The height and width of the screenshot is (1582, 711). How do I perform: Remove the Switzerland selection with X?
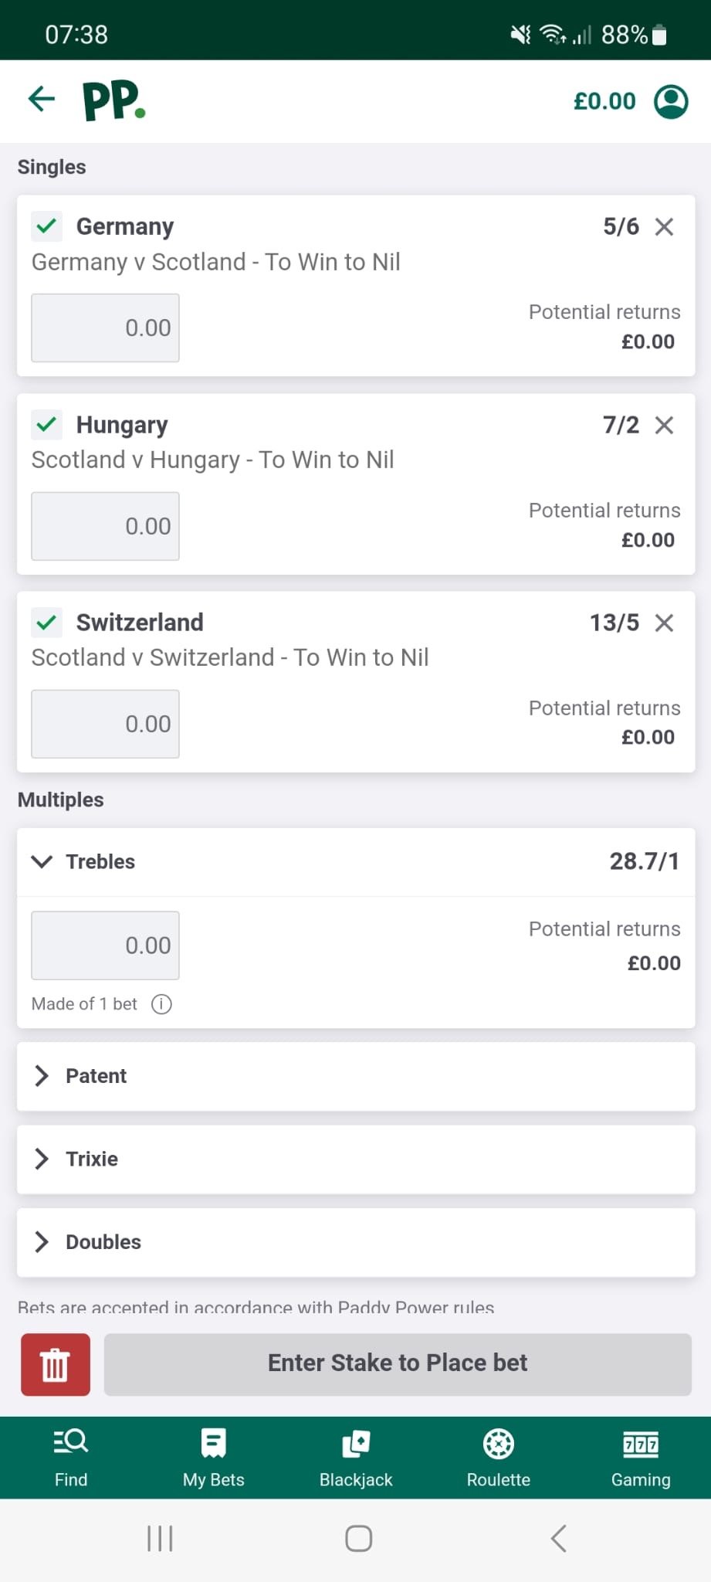[664, 623]
